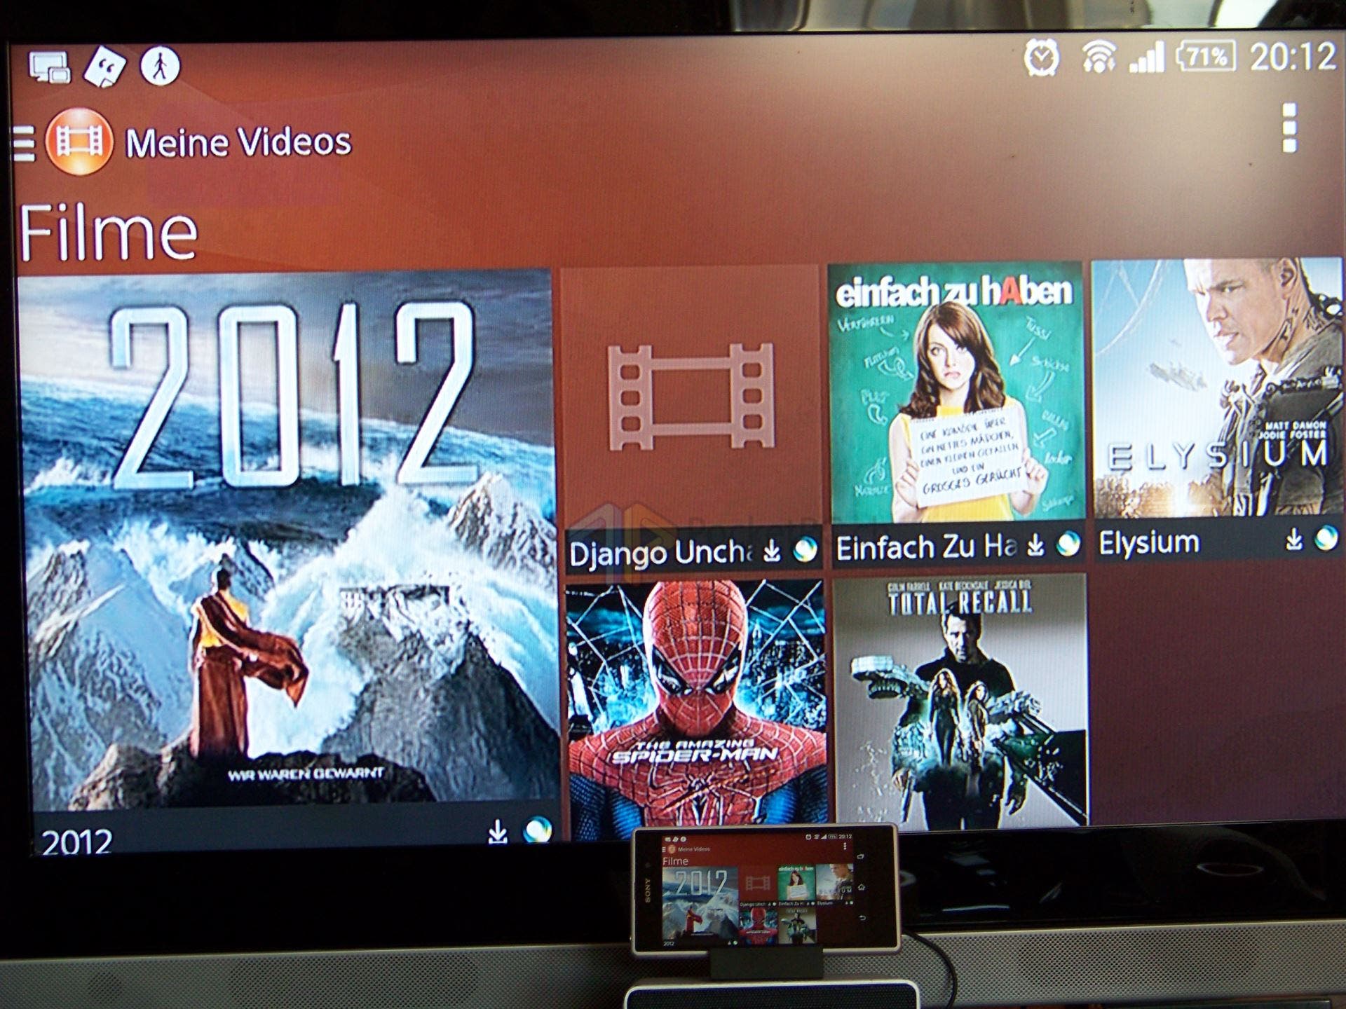Screen dimensions: 1346x1009
Task: Tap the walking figure status icon
Action: [x=161, y=67]
